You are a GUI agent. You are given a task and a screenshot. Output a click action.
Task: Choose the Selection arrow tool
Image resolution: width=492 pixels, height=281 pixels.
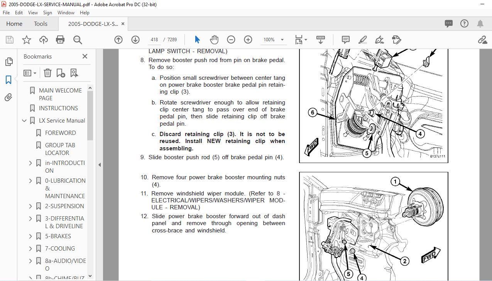tap(198, 40)
